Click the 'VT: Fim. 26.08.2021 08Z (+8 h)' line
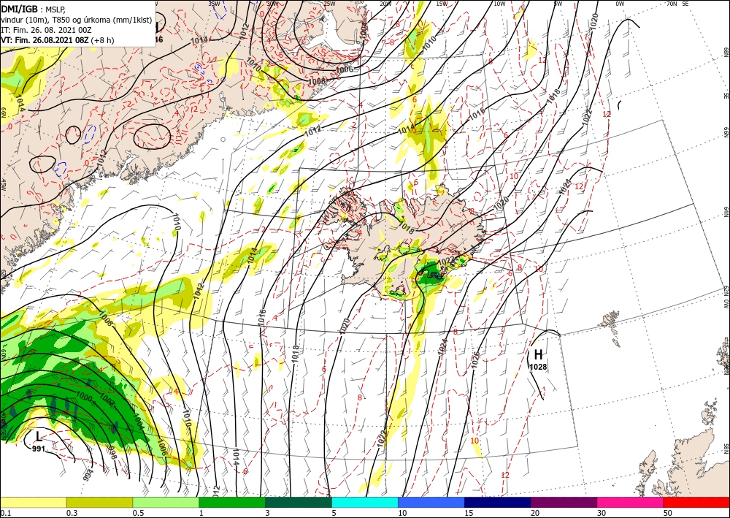The image size is (730, 518). click(x=57, y=40)
